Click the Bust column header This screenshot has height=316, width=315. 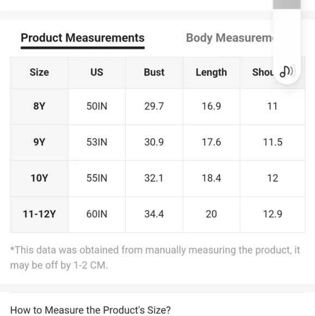pos(154,72)
